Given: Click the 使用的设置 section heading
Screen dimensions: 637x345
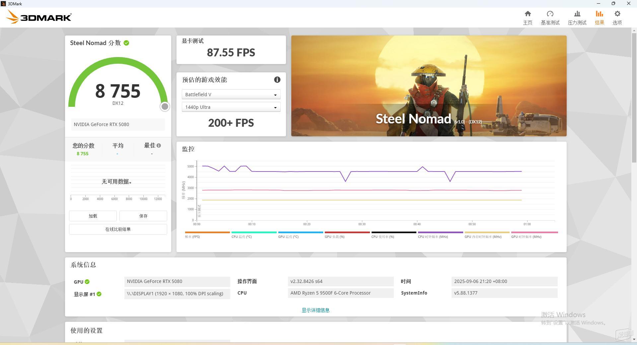Looking at the screenshot, I should point(87,330).
